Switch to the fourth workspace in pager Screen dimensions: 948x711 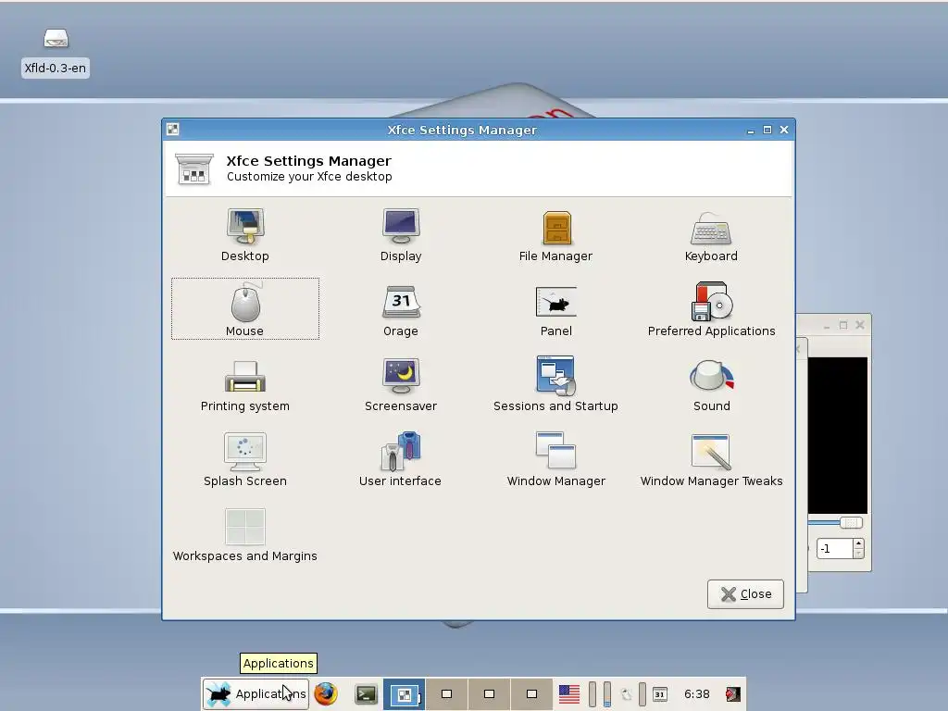531,694
